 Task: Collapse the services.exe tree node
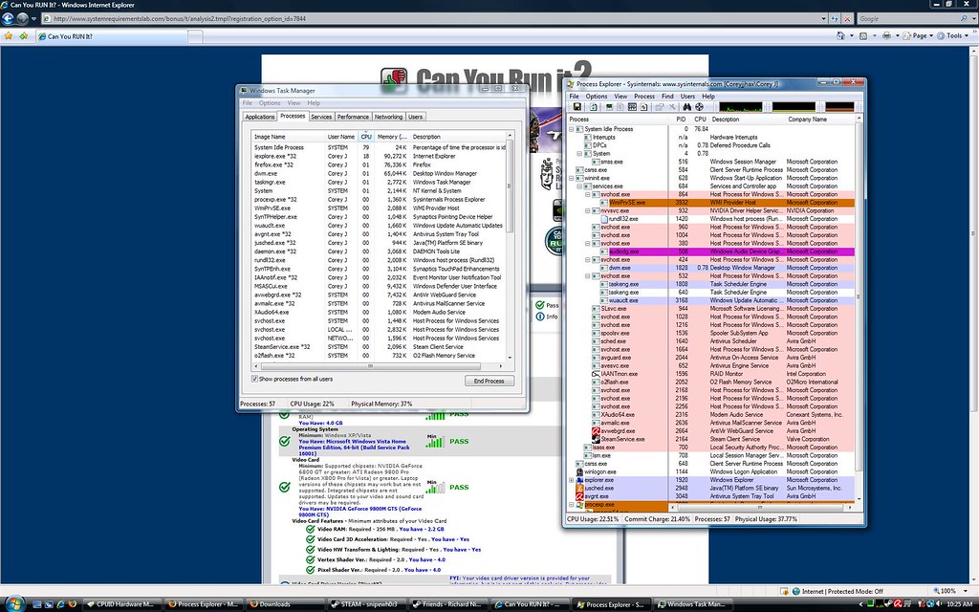coord(579,186)
